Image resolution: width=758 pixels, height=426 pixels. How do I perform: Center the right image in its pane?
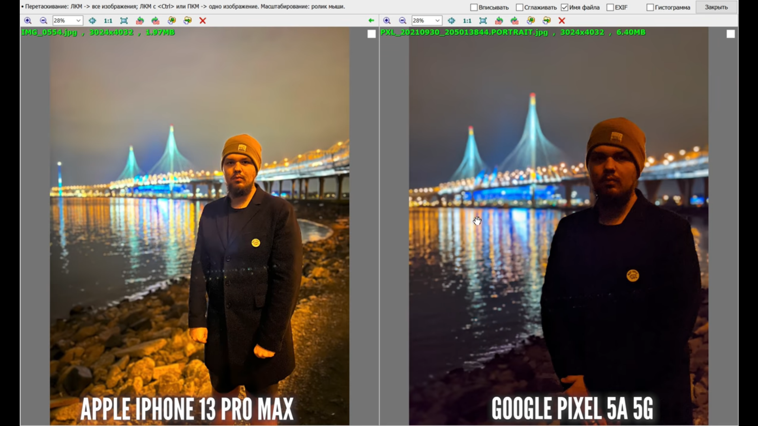[x=451, y=21]
